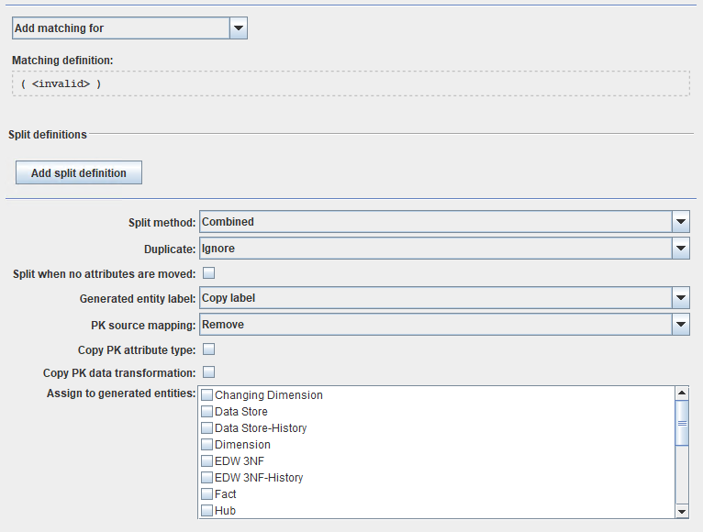Image resolution: width=703 pixels, height=532 pixels.
Task: Select the Dimension entity checkbox
Action: [207, 445]
